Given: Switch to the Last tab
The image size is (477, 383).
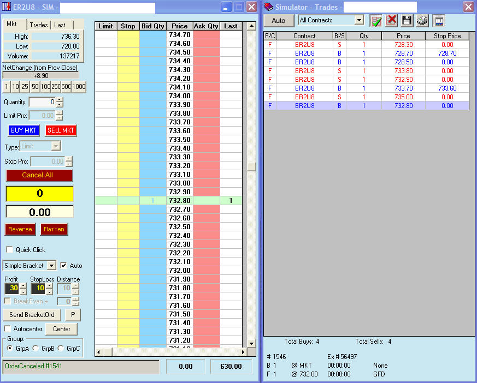Looking at the screenshot, I should point(60,25).
